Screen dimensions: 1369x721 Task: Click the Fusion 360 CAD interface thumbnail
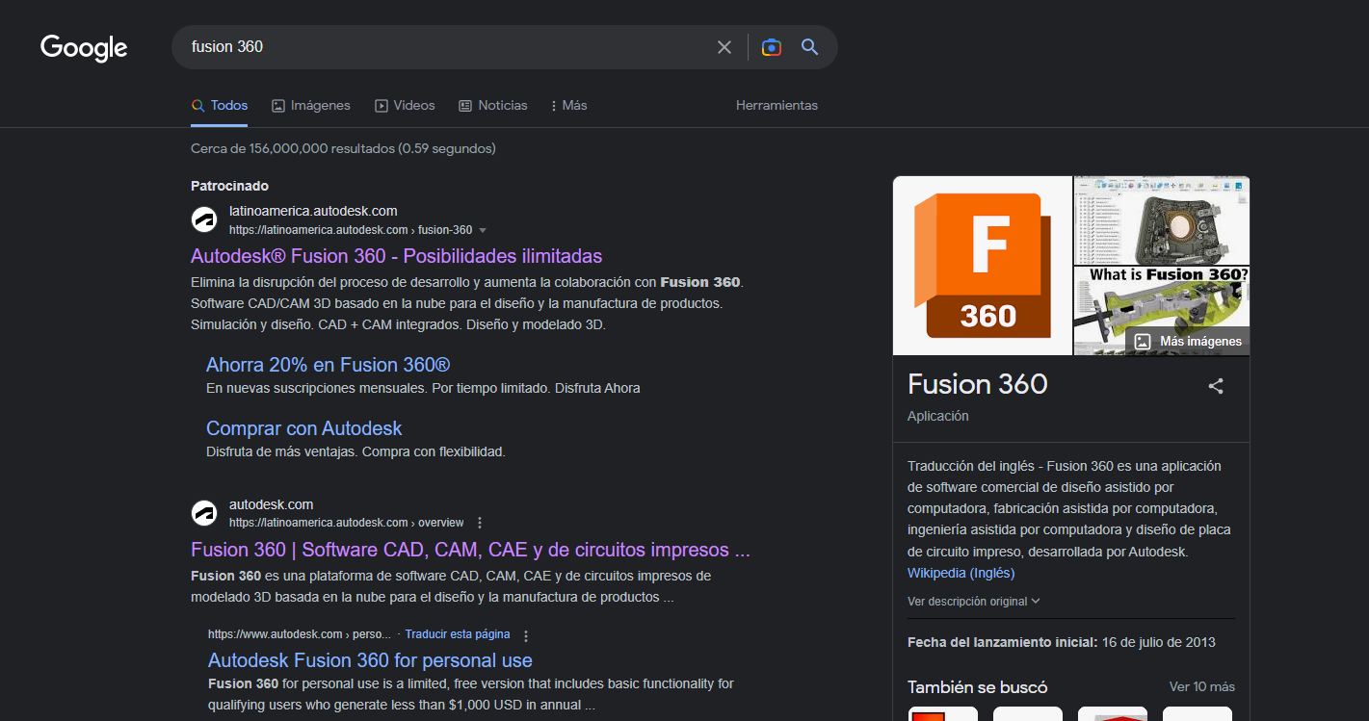pyautogui.click(x=1162, y=220)
